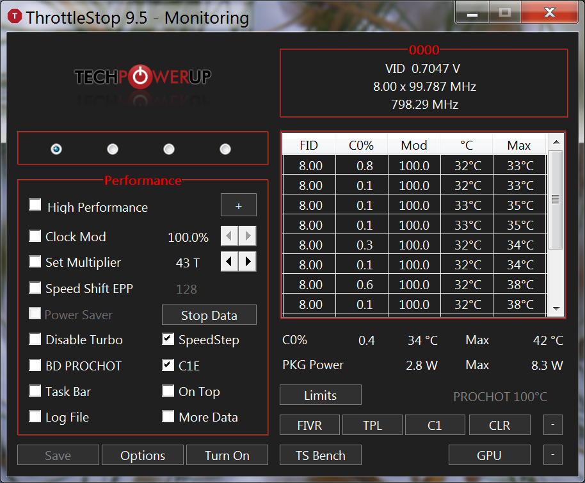Uncheck the SpeedStep checkbox

point(168,339)
